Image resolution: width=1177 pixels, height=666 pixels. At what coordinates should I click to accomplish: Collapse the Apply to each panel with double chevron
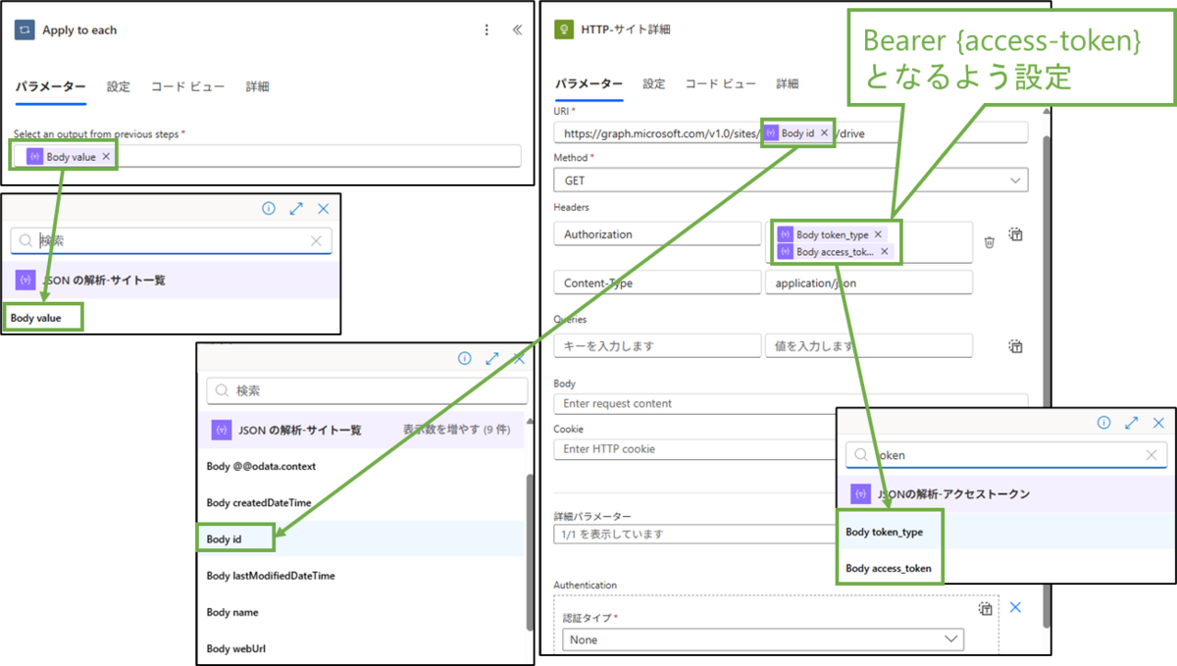click(x=517, y=30)
